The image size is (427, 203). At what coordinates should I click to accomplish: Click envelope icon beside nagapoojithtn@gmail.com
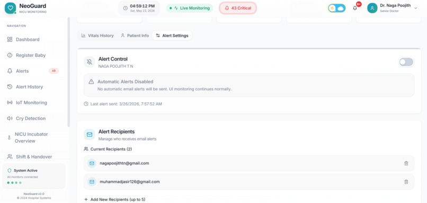coord(92,163)
